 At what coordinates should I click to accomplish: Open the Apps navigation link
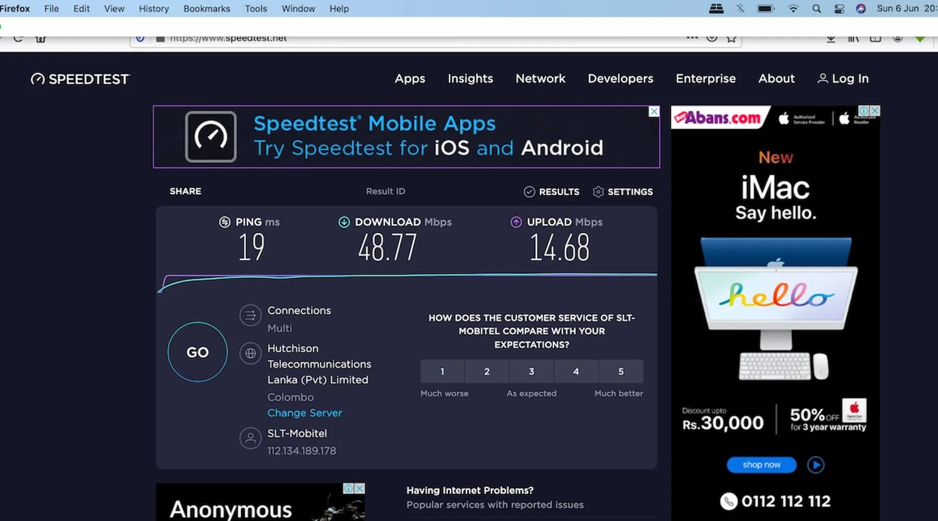(x=410, y=79)
